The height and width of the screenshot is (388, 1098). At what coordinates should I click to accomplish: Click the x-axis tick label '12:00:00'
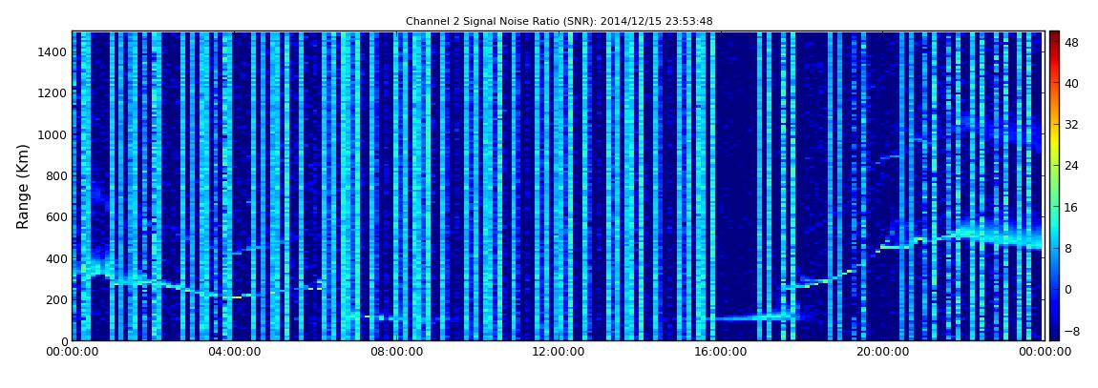click(x=558, y=352)
